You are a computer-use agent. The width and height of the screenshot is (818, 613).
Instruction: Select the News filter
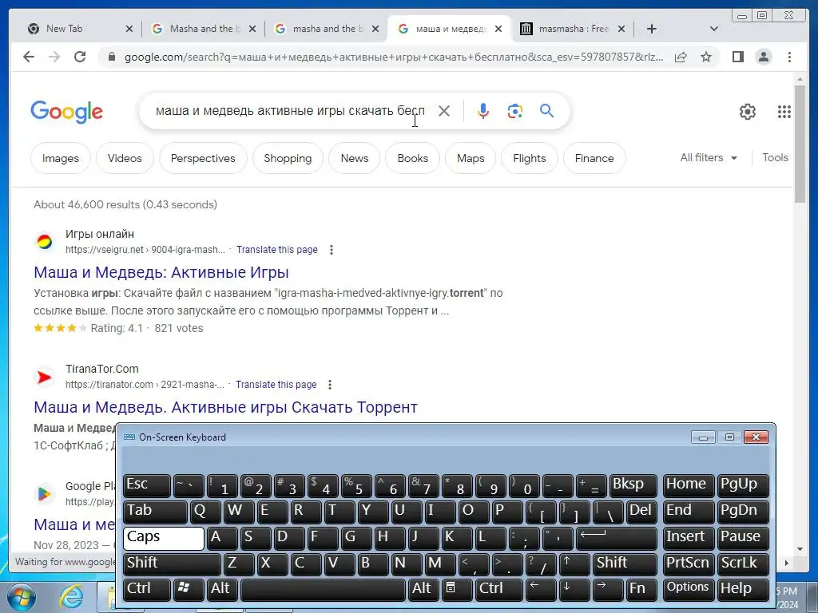(355, 159)
